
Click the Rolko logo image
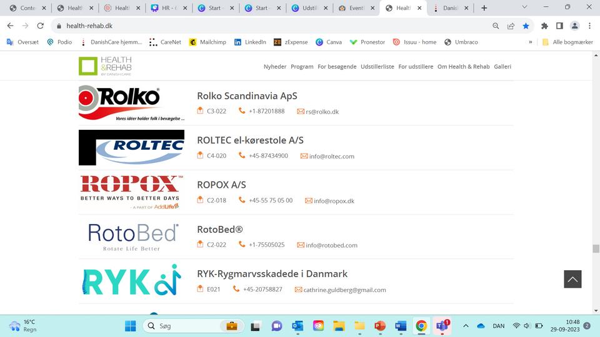tap(131, 103)
